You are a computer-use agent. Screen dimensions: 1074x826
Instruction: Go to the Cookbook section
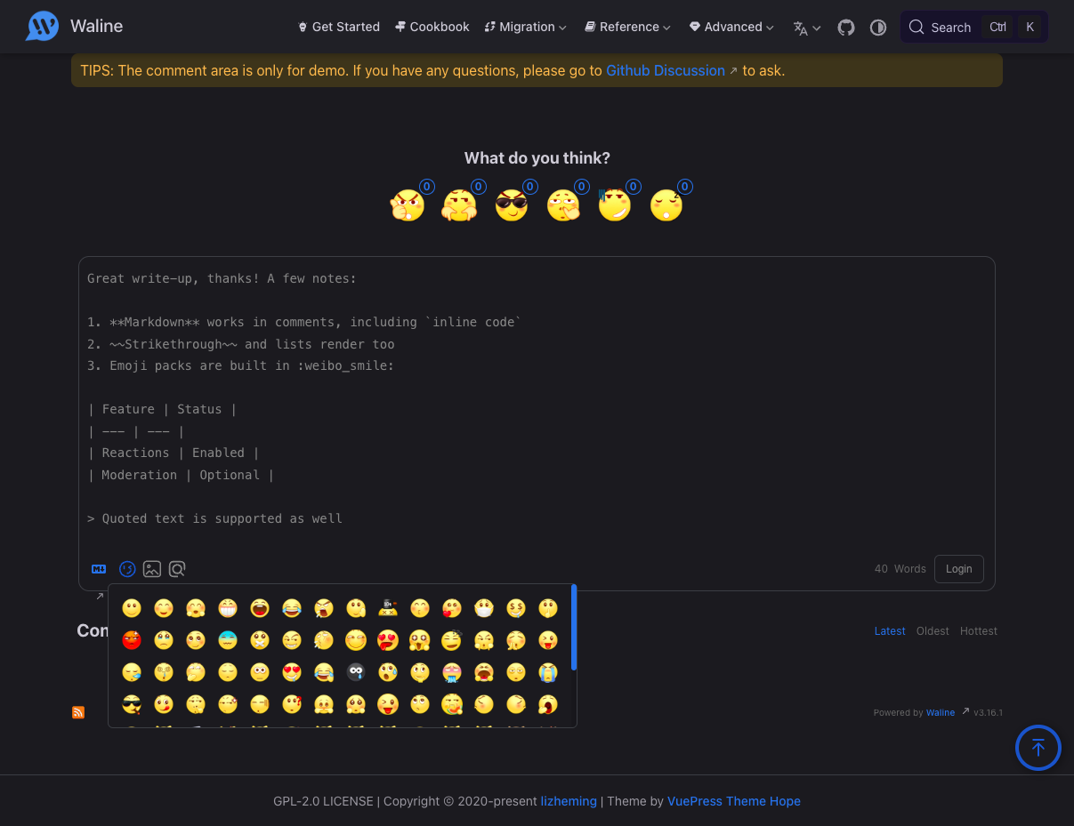pyautogui.click(x=432, y=27)
